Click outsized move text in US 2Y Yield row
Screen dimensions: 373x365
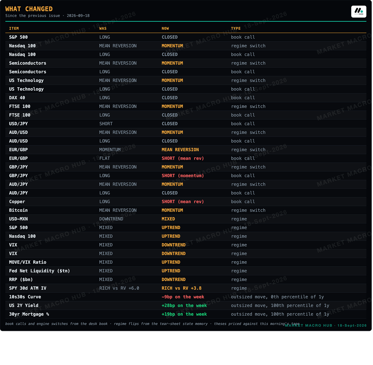click(280, 306)
